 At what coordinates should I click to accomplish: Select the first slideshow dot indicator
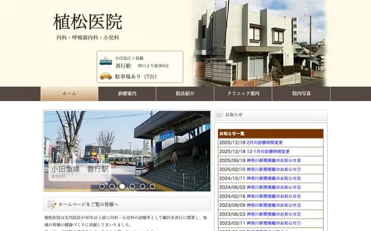point(102,187)
